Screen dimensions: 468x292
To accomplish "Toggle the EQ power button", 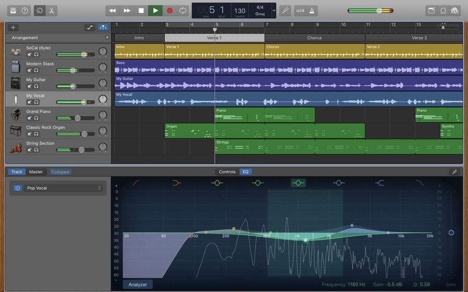I will coord(17,188).
